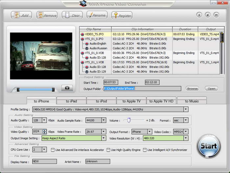Open Register with the key icon

tap(122, 15)
